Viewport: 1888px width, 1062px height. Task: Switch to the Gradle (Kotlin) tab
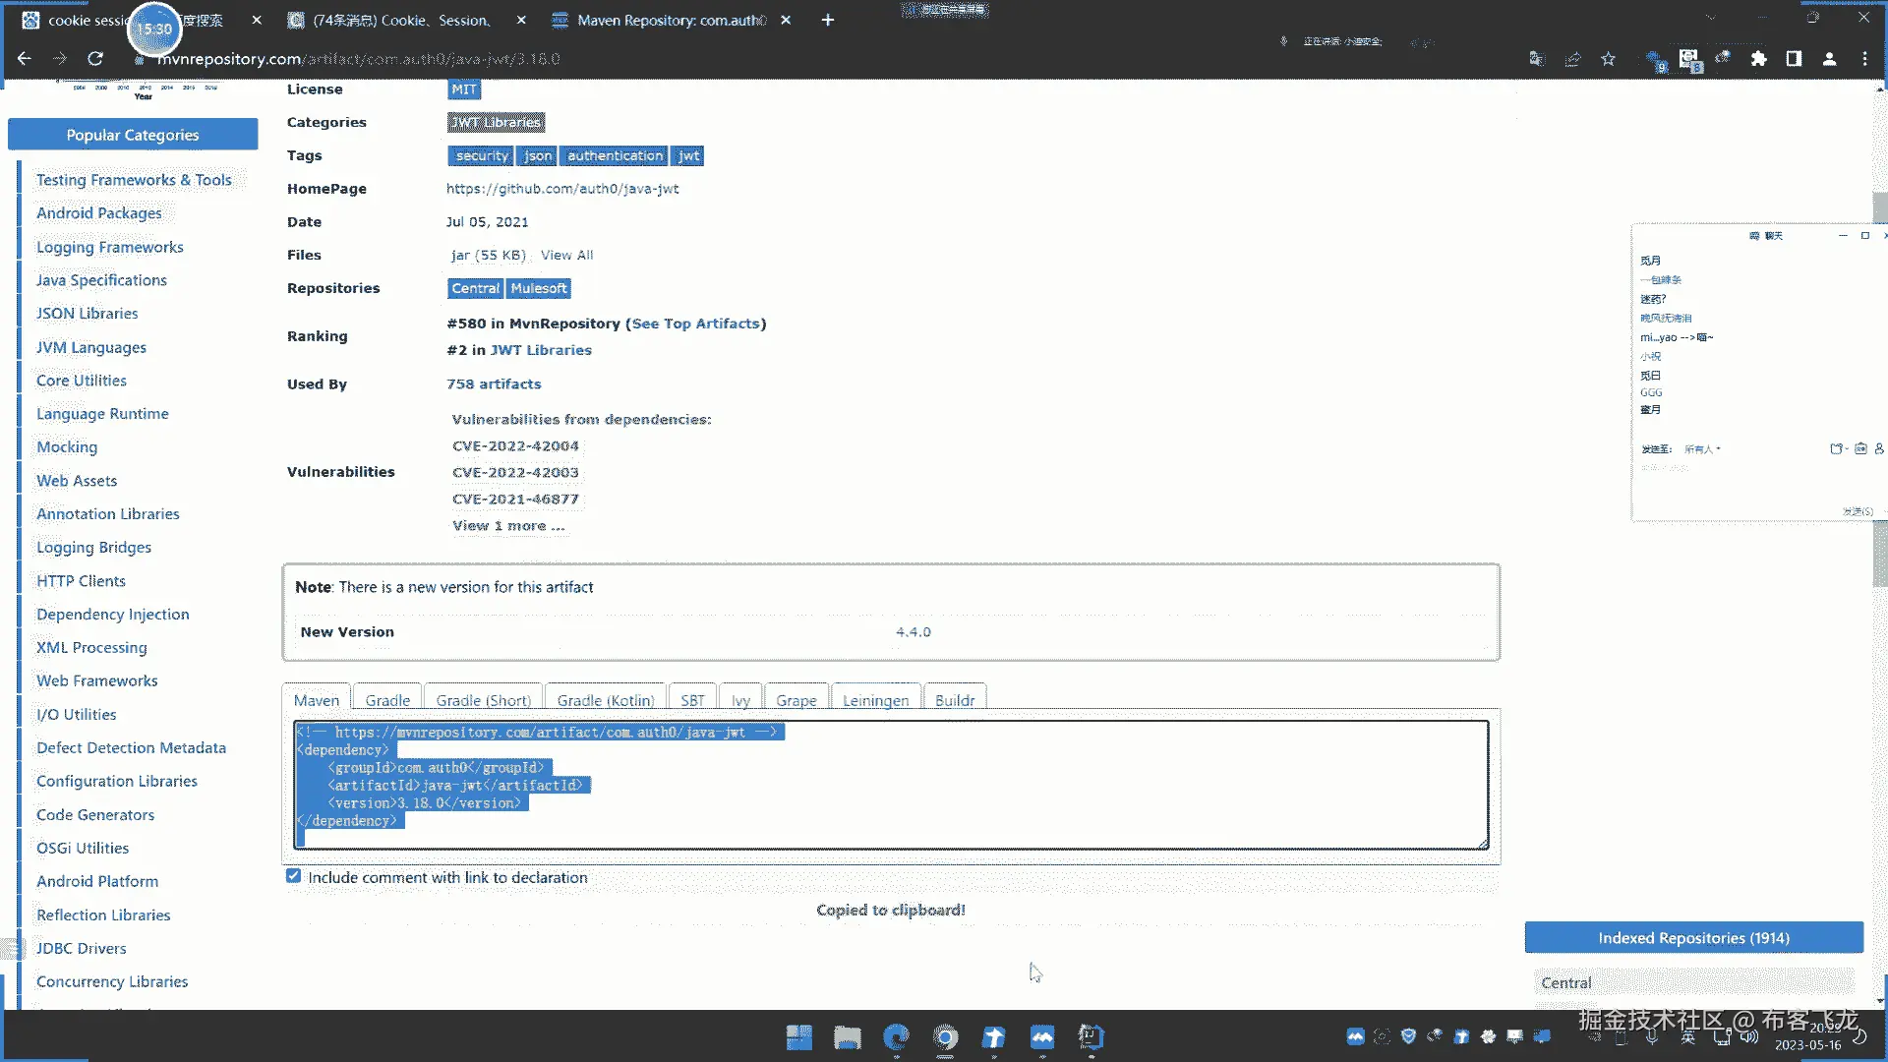point(605,700)
